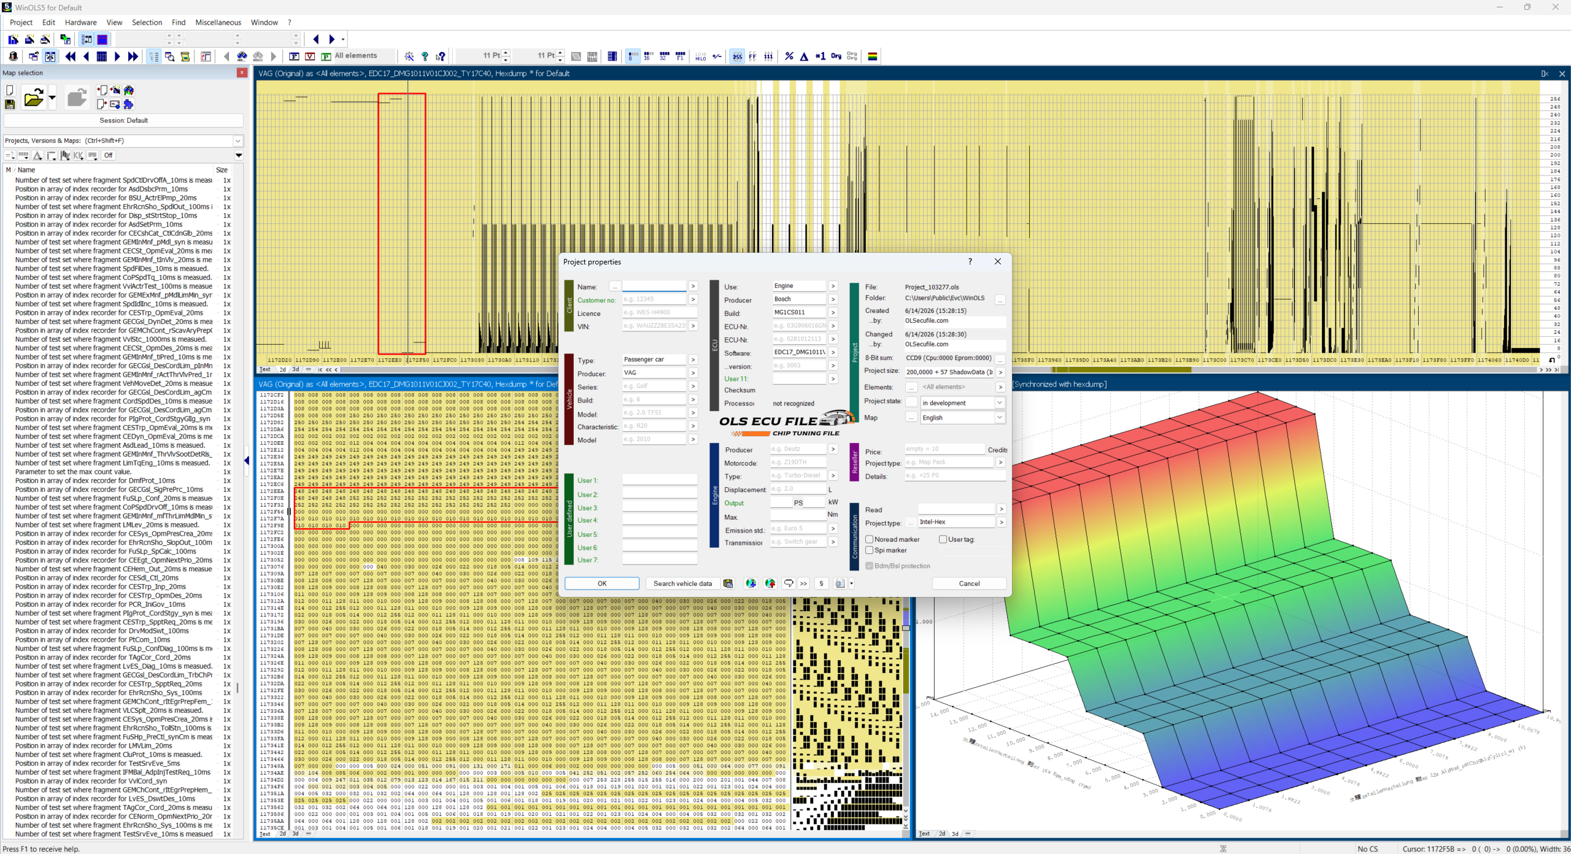The height and width of the screenshot is (854, 1571).
Task: Click the new blank project page icon
Action: click(10, 90)
